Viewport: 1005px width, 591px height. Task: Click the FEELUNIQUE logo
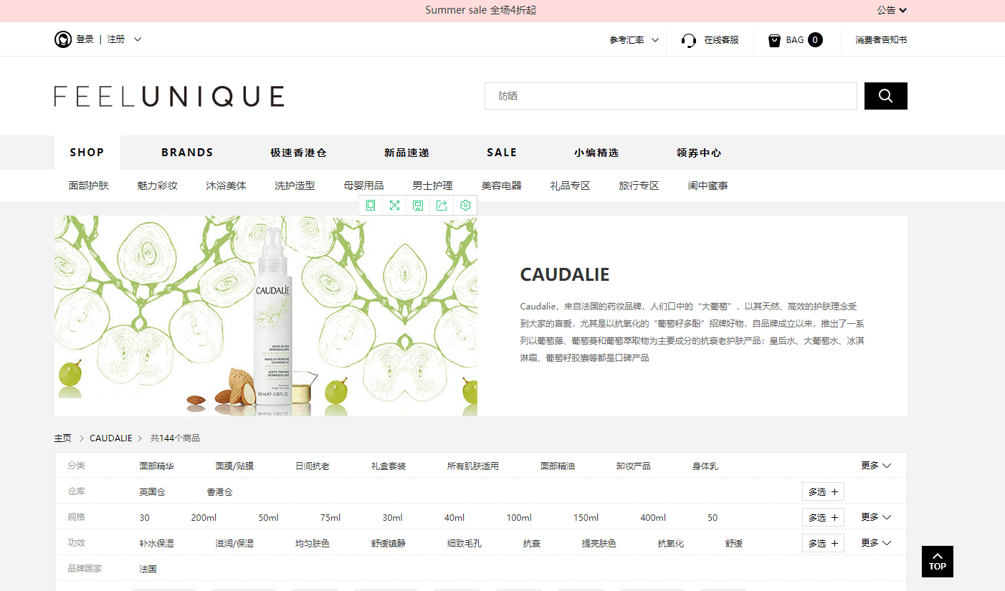pos(169,96)
